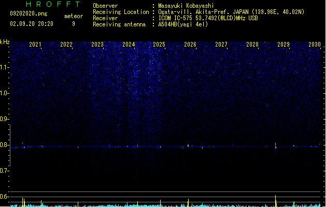The image size is (326, 207).
Task: Click the timestamp 02.09.20 20:20
Action: (32, 24)
